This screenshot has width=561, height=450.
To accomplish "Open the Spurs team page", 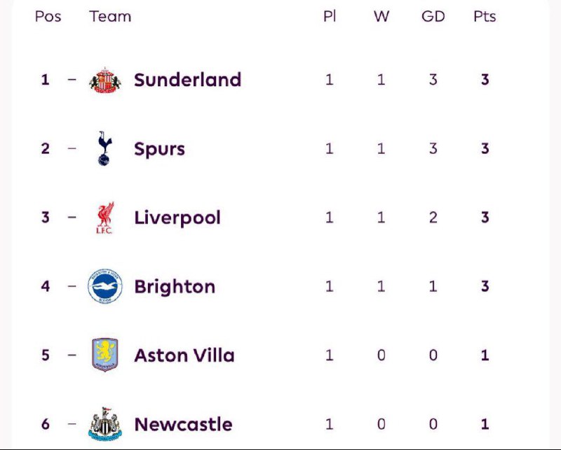I will [x=160, y=149].
